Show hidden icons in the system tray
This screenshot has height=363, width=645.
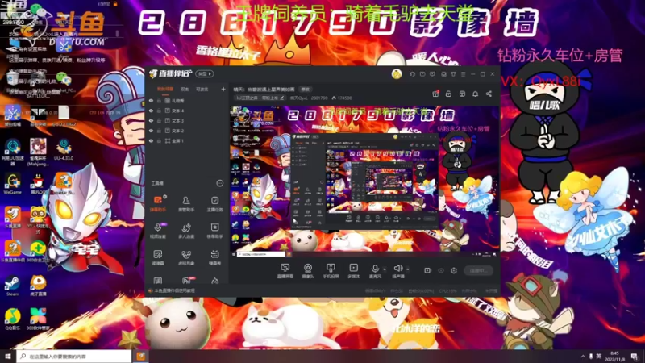click(x=583, y=357)
